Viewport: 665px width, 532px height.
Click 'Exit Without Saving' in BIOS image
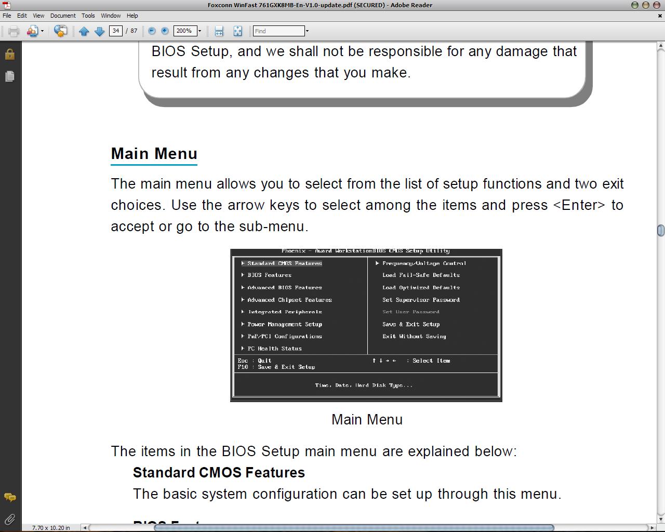pos(414,337)
